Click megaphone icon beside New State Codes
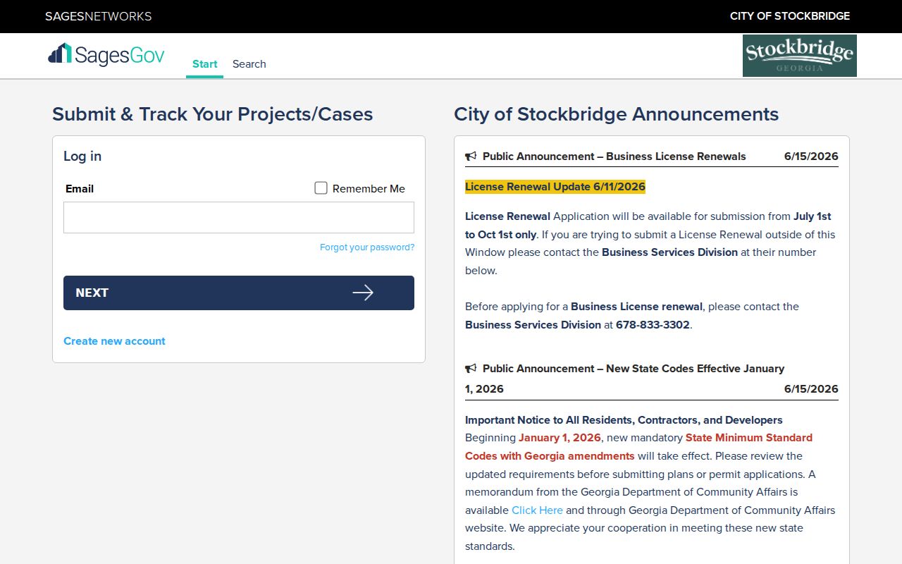The image size is (902, 564). pyautogui.click(x=471, y=369)
